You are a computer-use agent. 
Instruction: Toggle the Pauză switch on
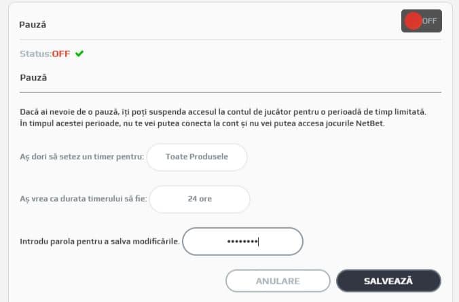pyautogui.click(x=421, y=21)
